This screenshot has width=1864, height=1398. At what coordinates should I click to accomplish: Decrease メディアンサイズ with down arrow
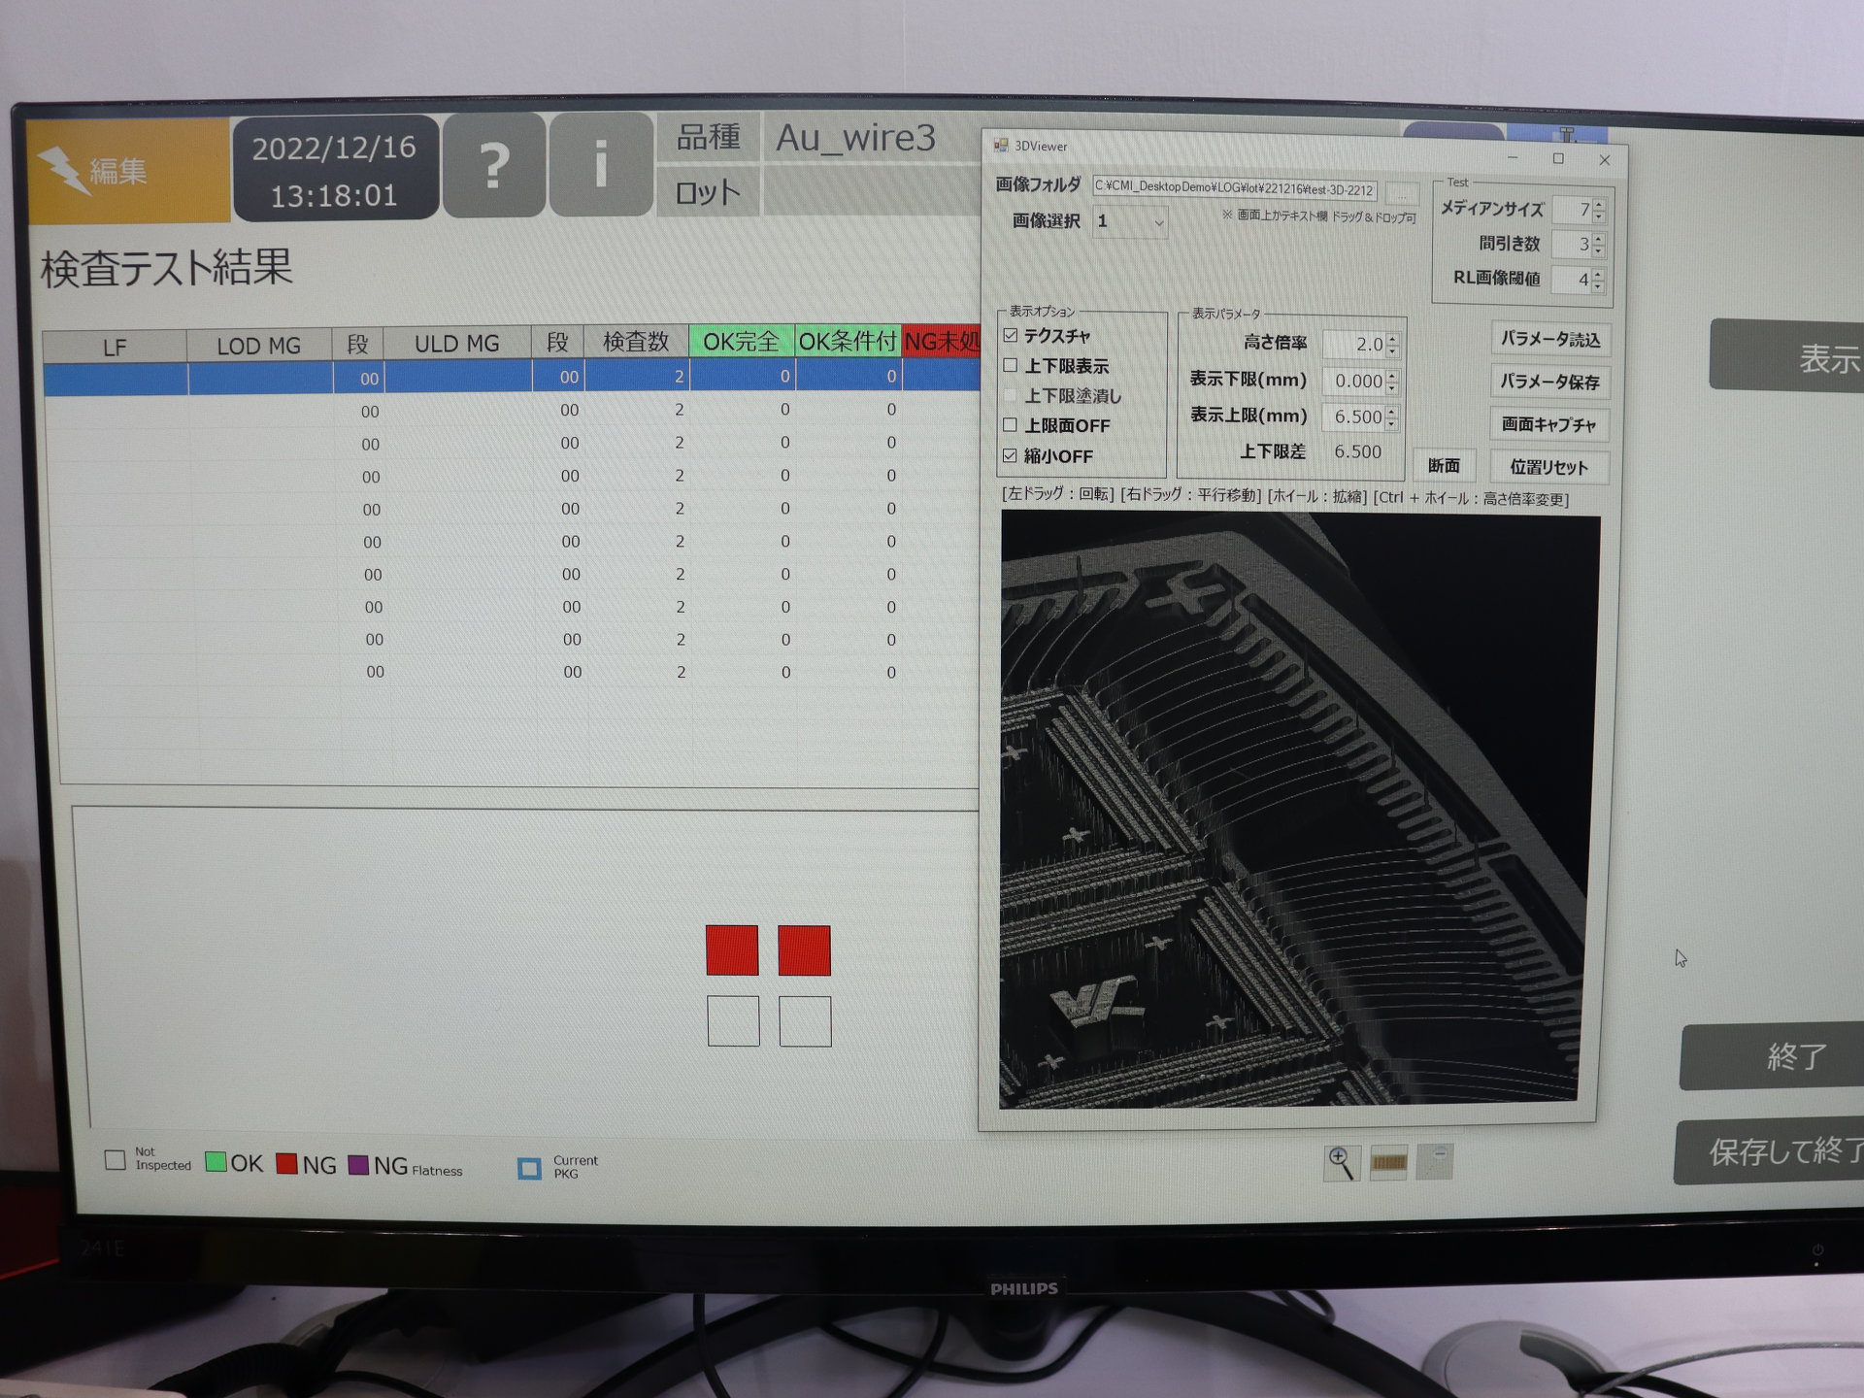click(x=1599, y=216)
